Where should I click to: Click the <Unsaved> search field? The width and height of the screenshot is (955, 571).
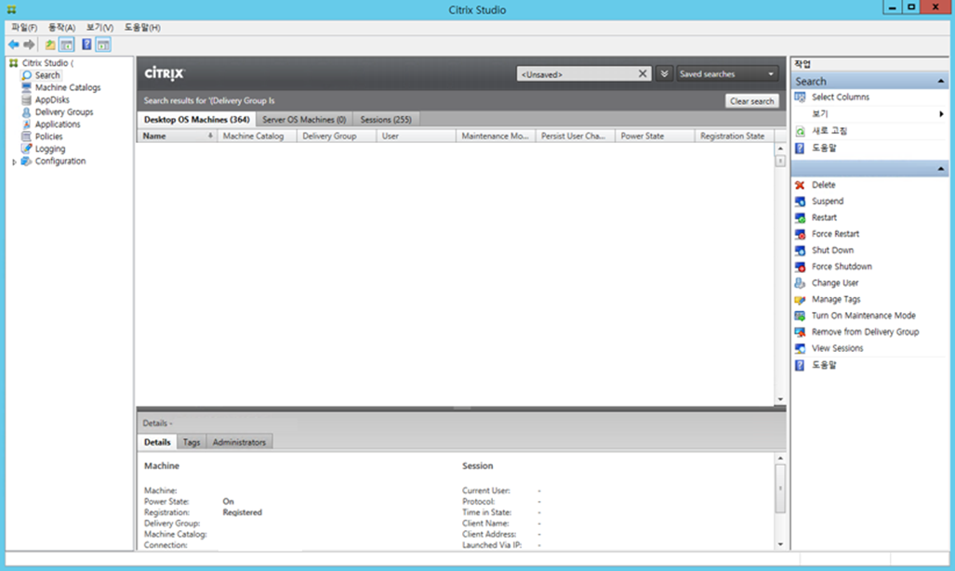pos(576,74)
